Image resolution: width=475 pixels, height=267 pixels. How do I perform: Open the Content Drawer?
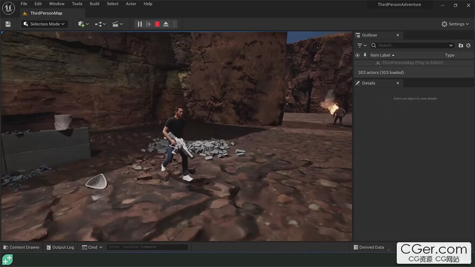pyautogui.click(x=22, y=247)
